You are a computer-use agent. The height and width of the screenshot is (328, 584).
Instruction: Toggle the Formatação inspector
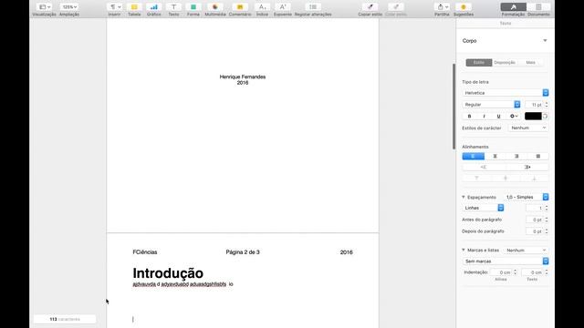pyautogui.click(x=513, y=7)
